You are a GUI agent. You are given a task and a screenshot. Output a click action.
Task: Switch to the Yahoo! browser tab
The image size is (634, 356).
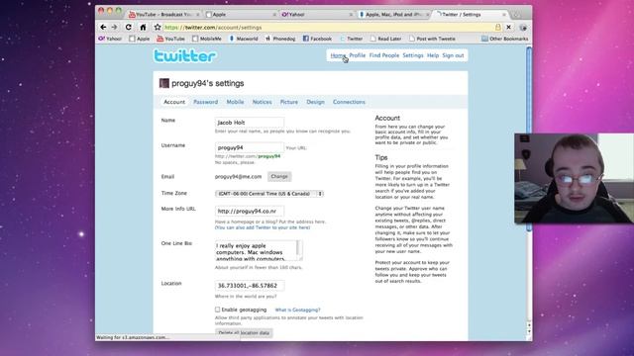(317, 14)
